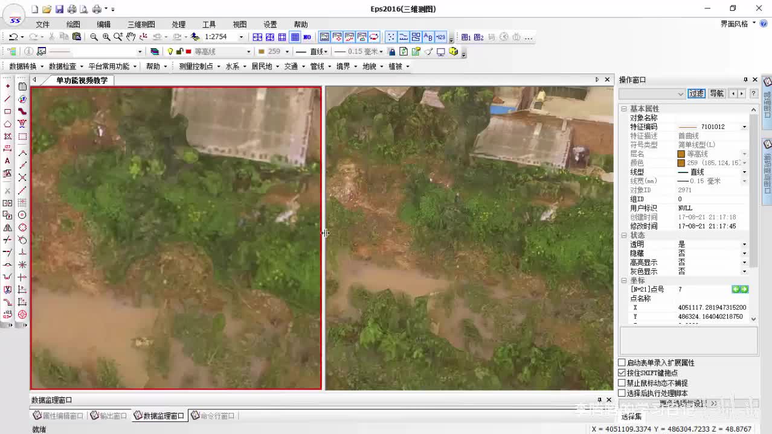This screenshot has width=772, height=434.
Task: Click the 导航 button
Action: tap(717, 93)
